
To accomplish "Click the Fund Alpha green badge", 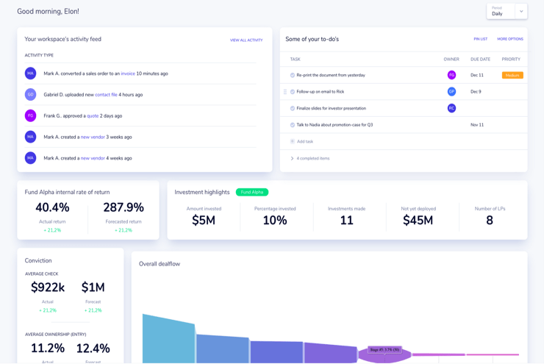I will pyautogui.click(x=251, y=192).
